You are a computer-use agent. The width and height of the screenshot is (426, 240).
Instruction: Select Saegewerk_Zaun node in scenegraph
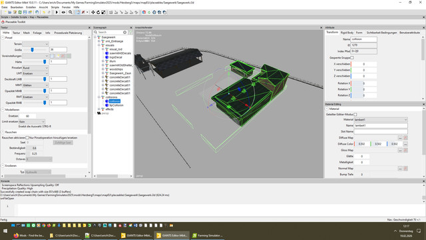tap(120, 73)
